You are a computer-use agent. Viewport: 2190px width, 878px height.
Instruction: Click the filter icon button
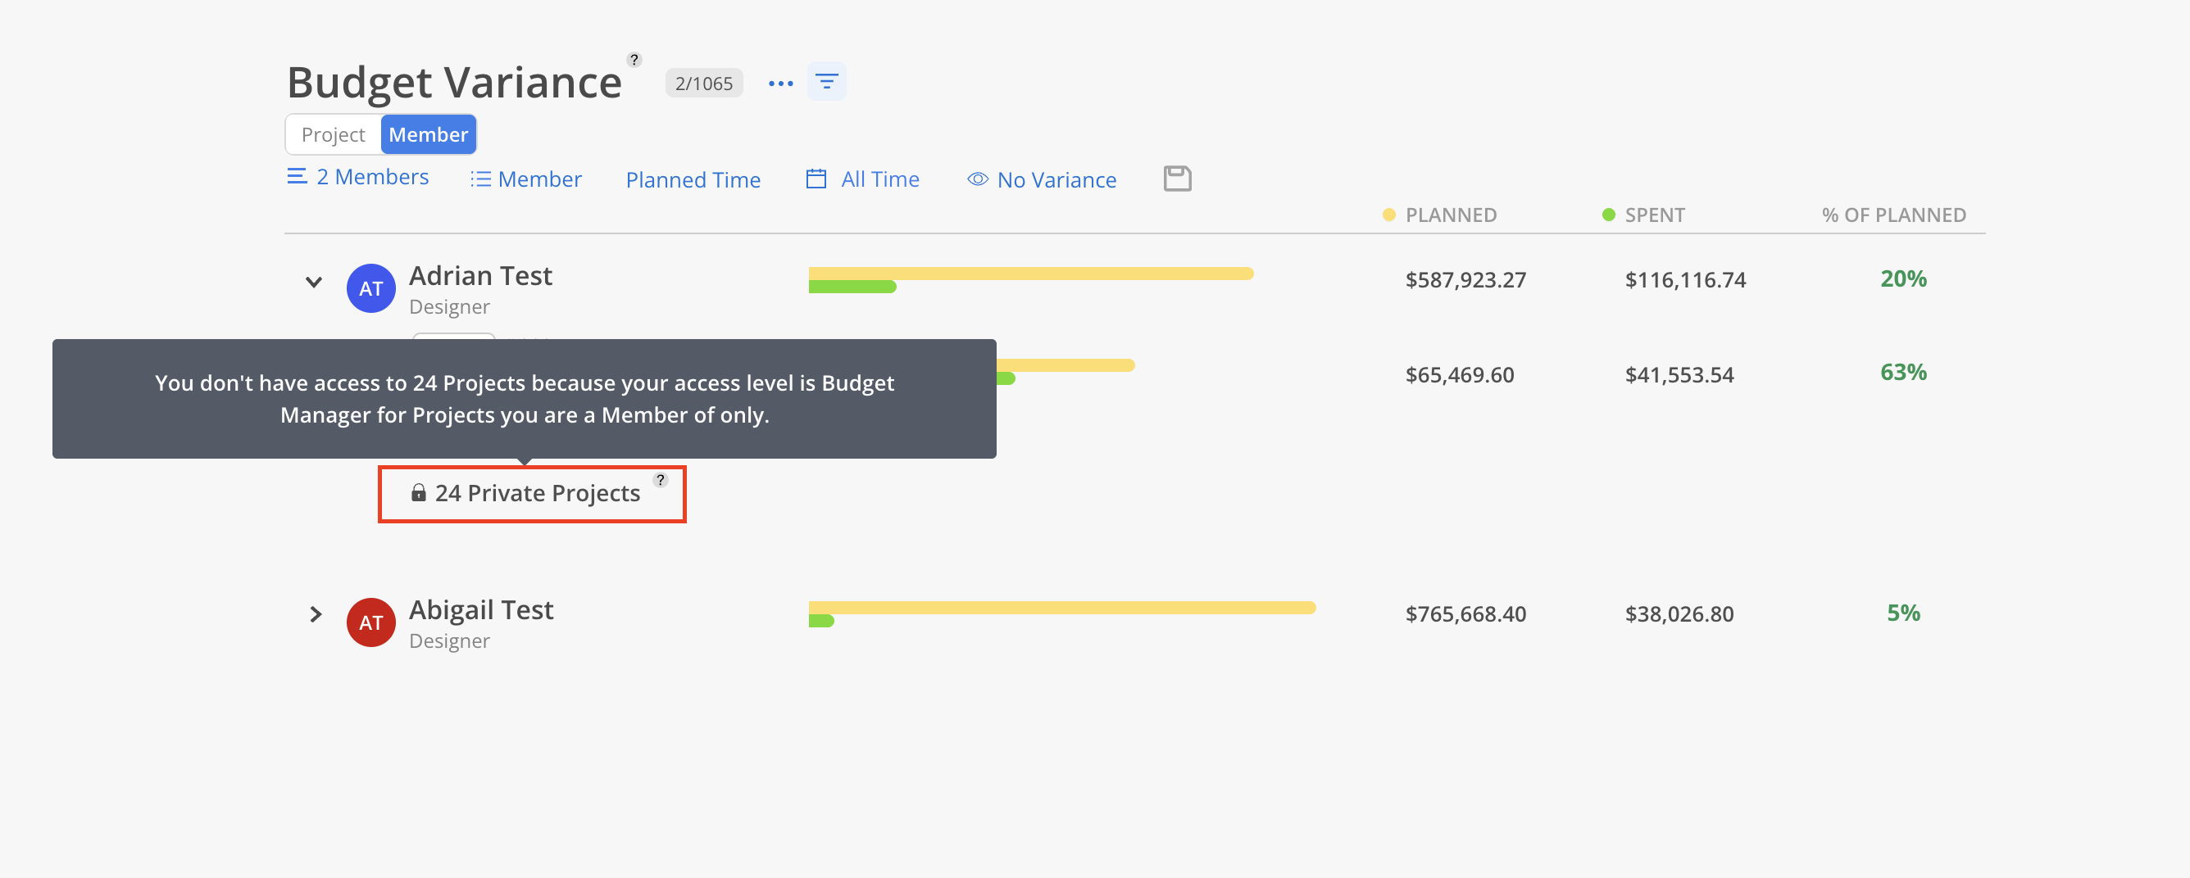click(826, 82)
